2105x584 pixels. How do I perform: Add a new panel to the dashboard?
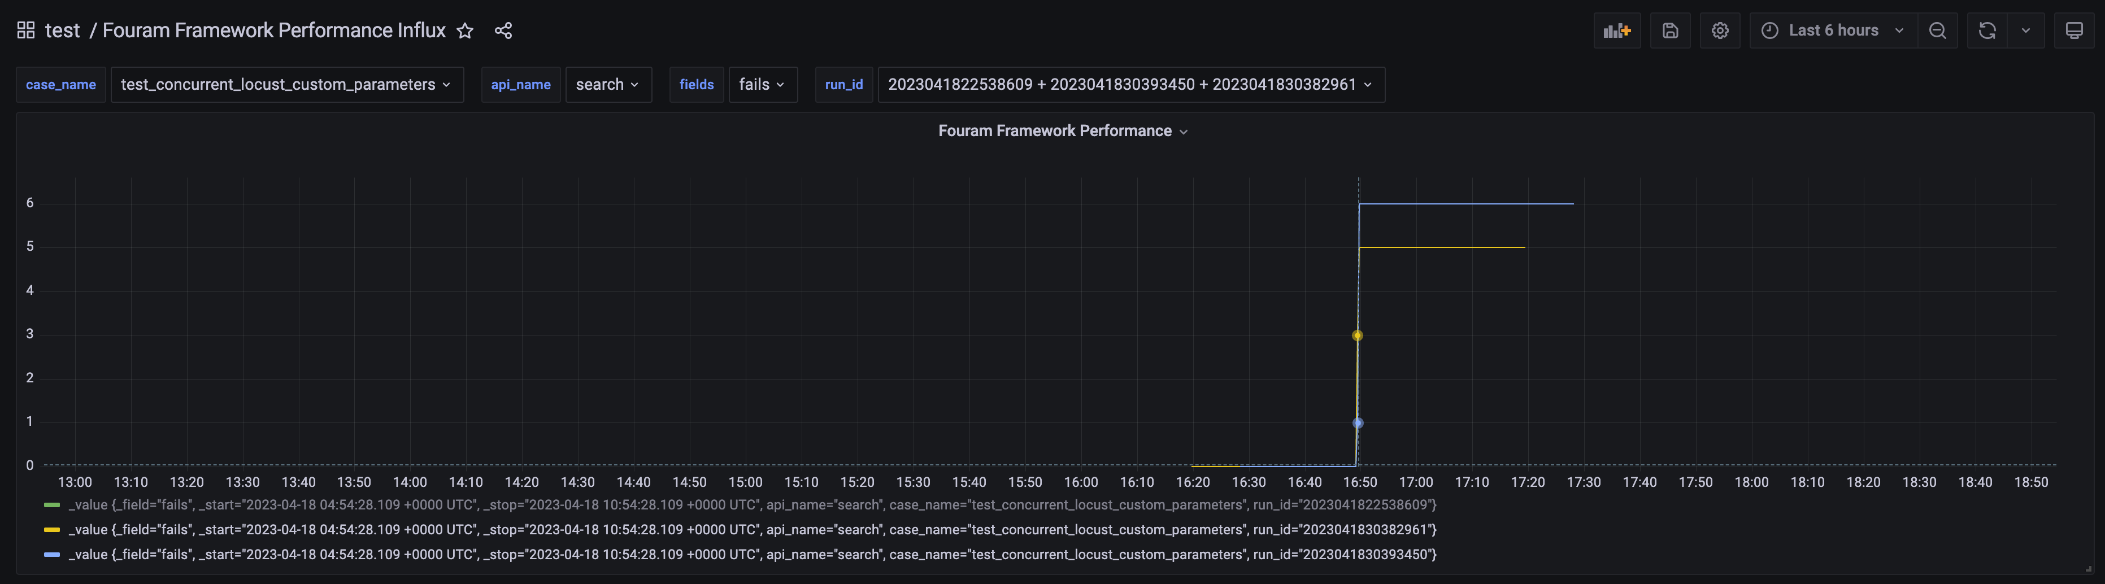tap(1617, 30)
